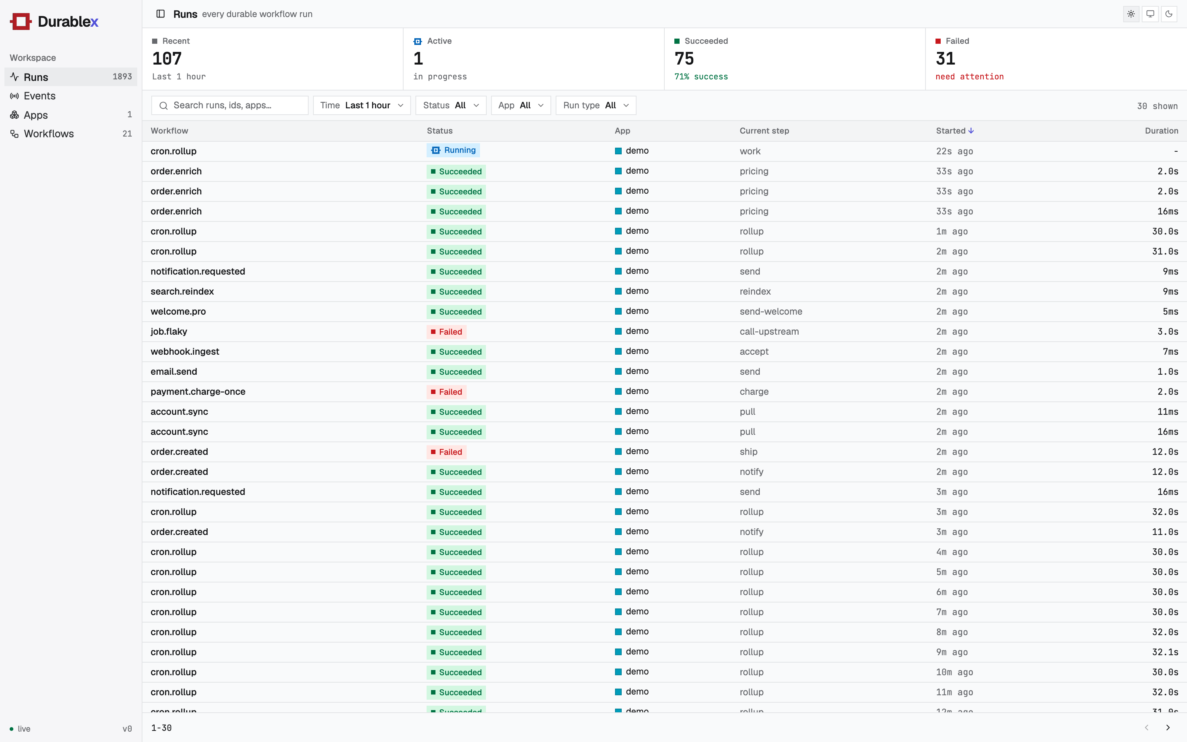Click the Started sort arrow icon
Image resolution: width=1187 pixels, height=742 pixels.
click(971, 131)
